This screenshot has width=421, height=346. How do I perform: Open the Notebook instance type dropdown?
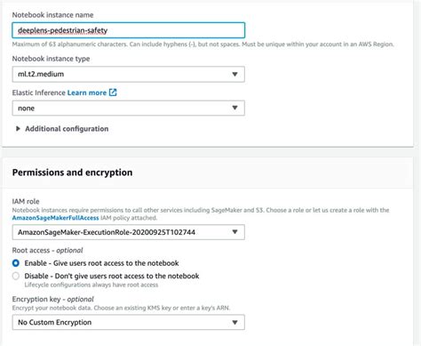[x=129, y=74]
